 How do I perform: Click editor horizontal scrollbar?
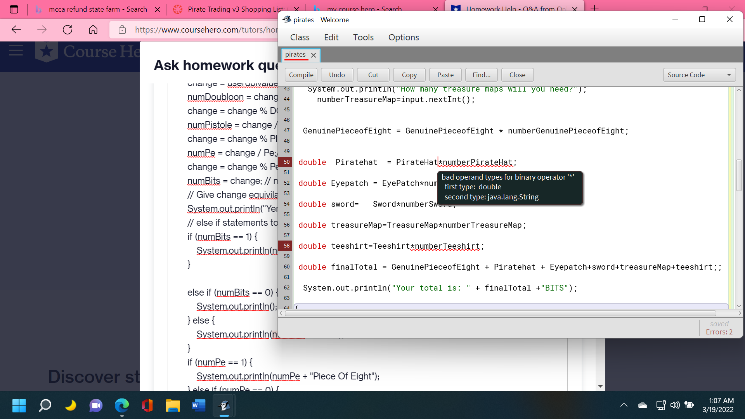501,313
